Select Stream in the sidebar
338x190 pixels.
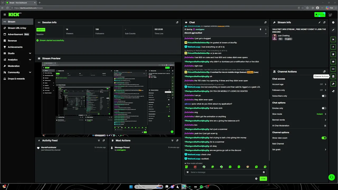point(17,22)
